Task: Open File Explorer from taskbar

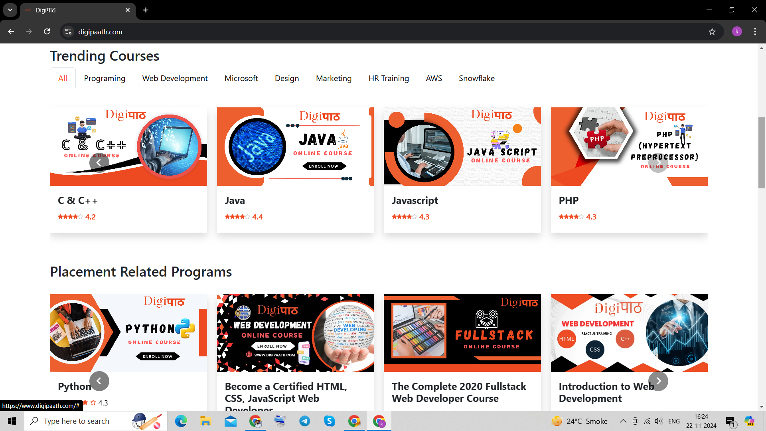Action: tap(205, 421)
